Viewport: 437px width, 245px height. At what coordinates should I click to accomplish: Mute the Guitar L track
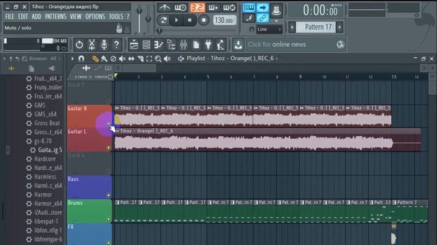109,148
